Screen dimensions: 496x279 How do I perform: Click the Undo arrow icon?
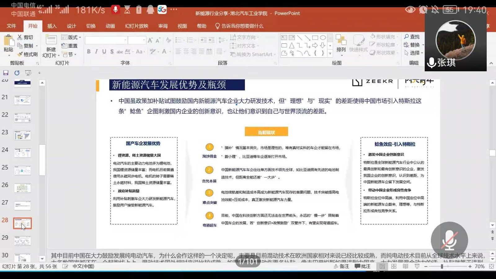click(x=17, y=73)
